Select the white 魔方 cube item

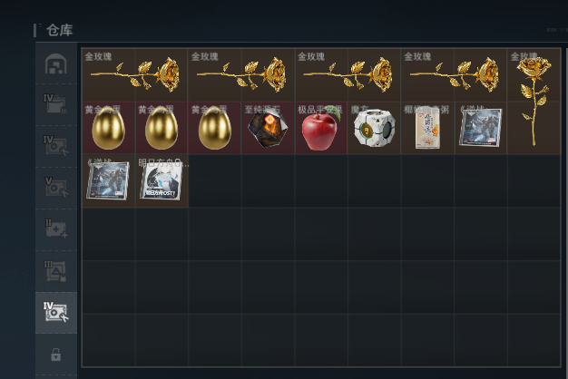374,128
